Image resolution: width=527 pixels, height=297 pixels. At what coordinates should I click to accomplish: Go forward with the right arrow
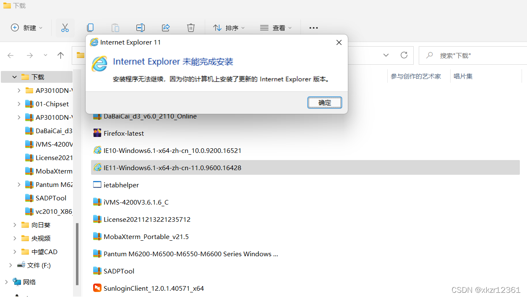click(29, 55)
